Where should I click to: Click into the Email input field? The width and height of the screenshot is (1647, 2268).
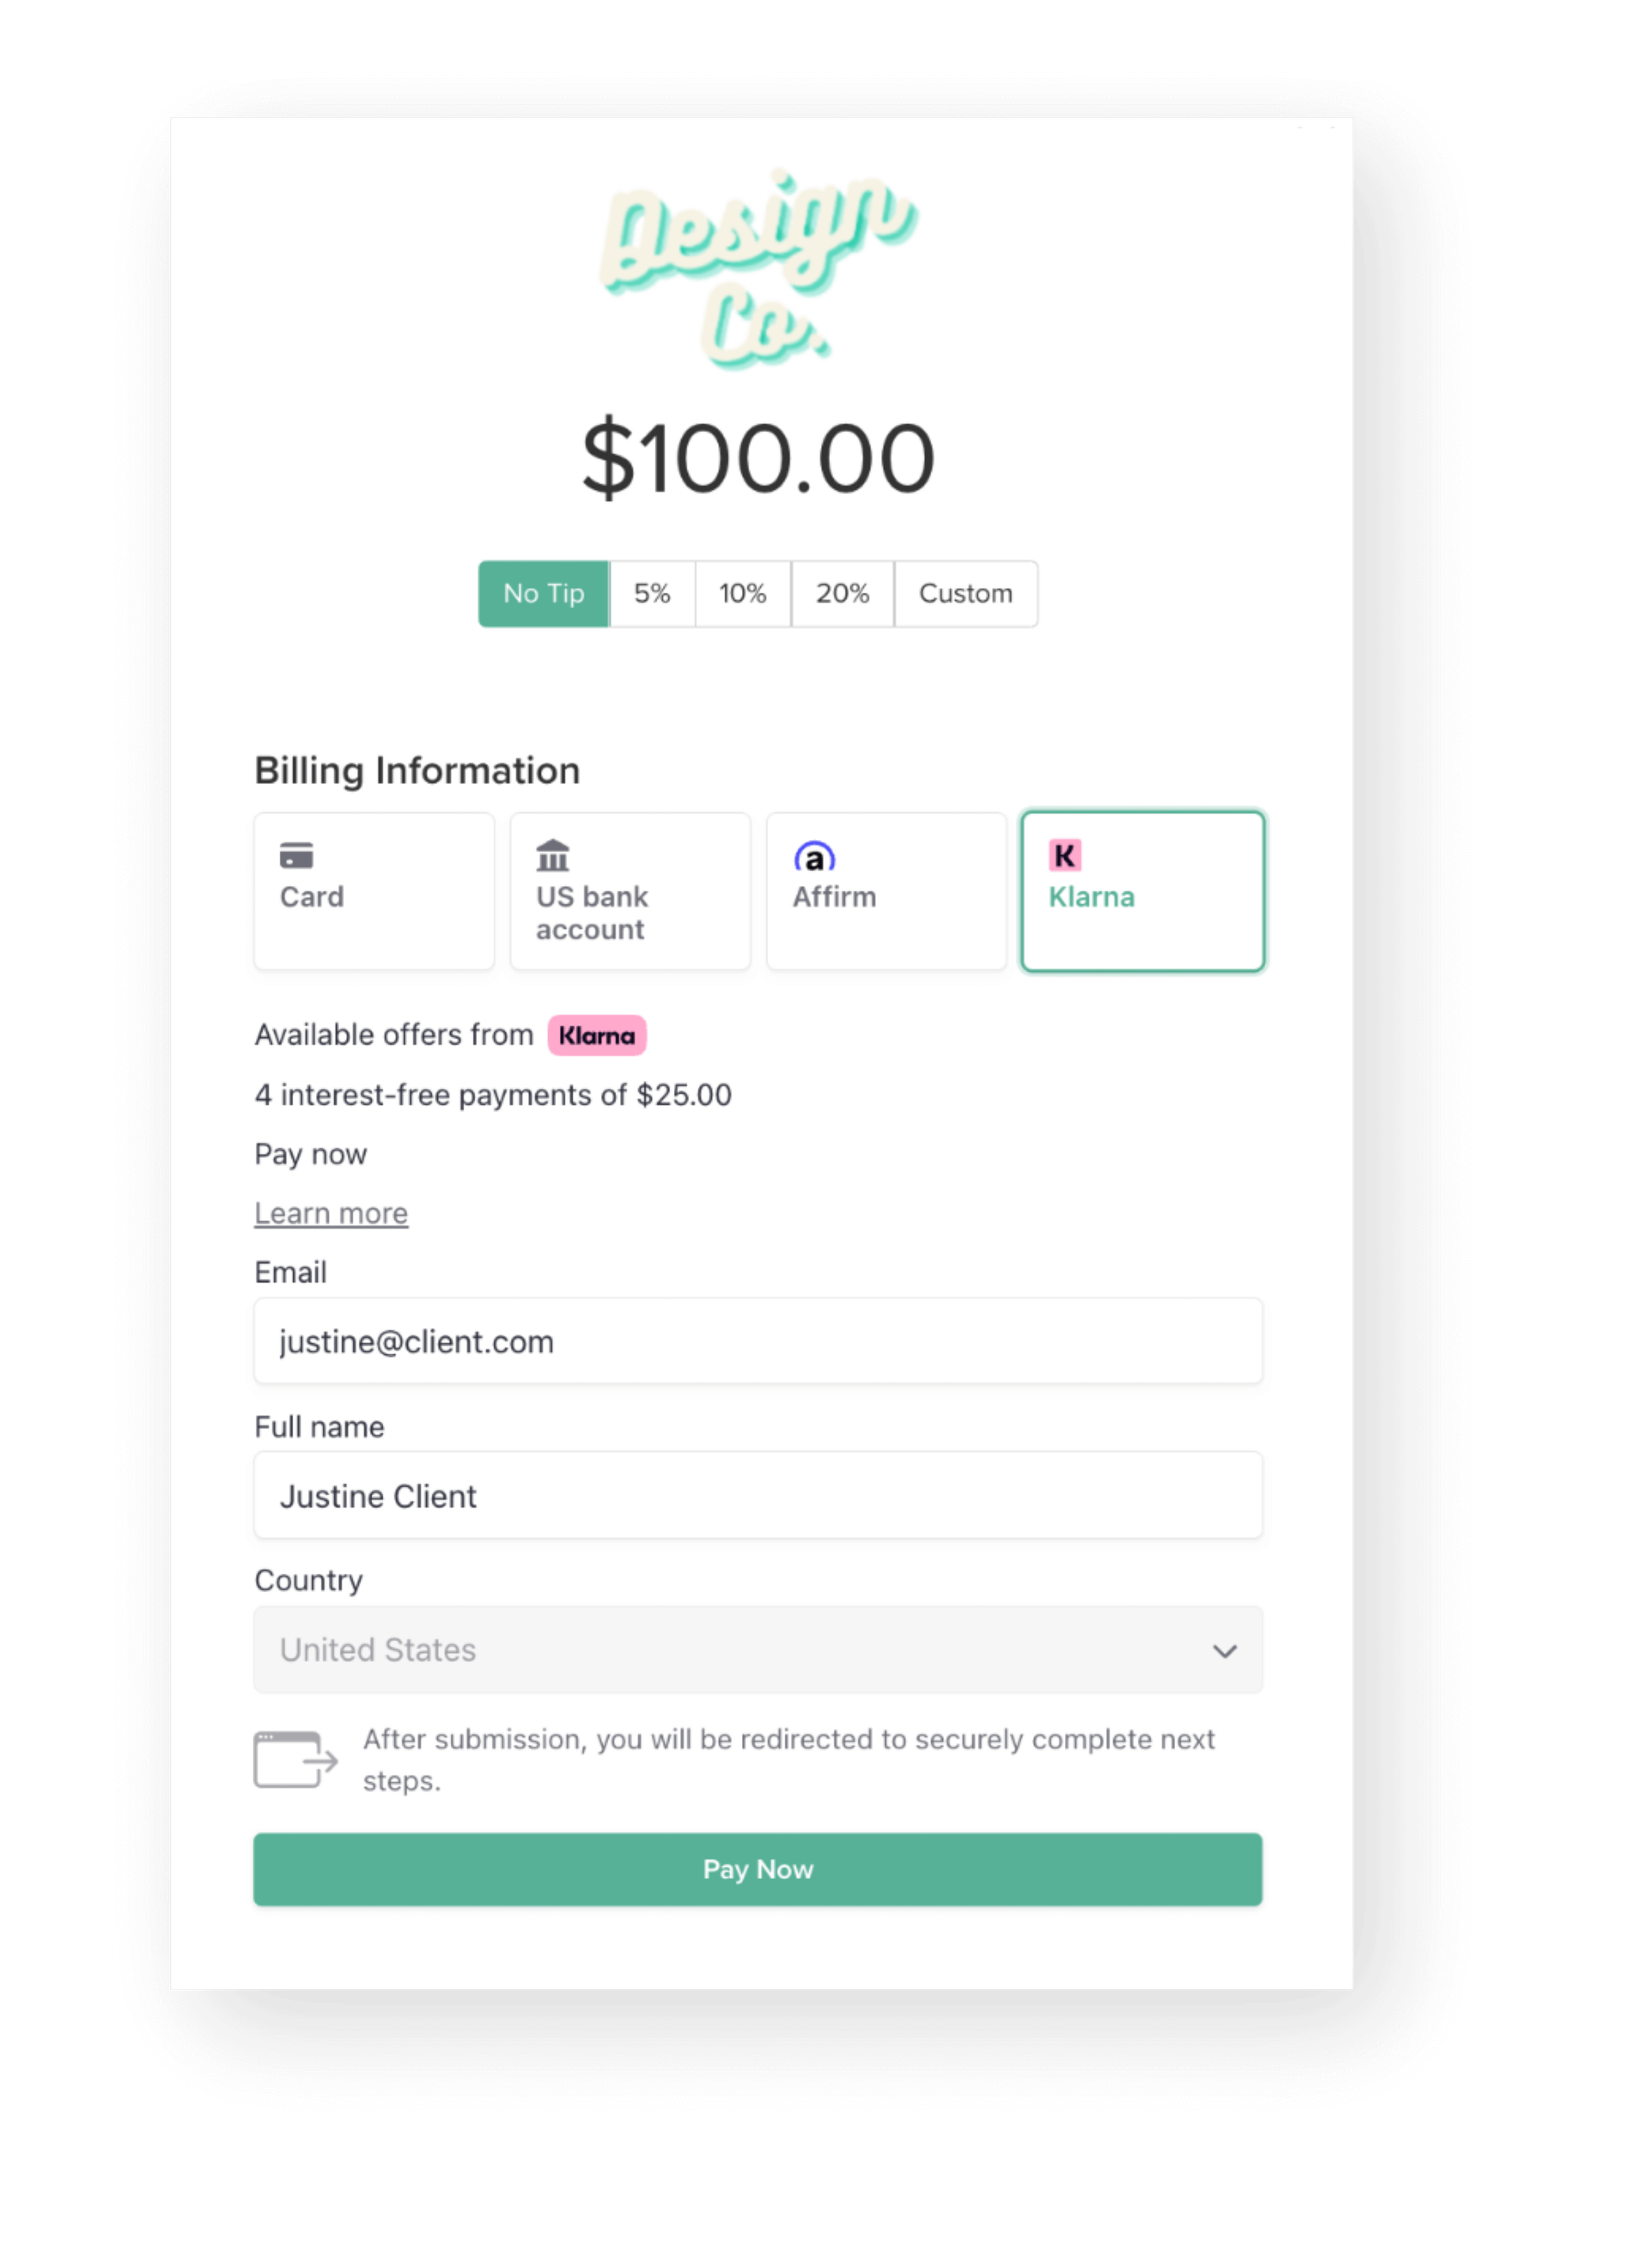(758, 1341)
